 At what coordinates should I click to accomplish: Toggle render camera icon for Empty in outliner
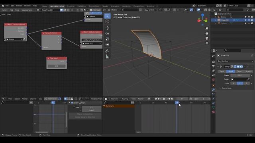252,17
